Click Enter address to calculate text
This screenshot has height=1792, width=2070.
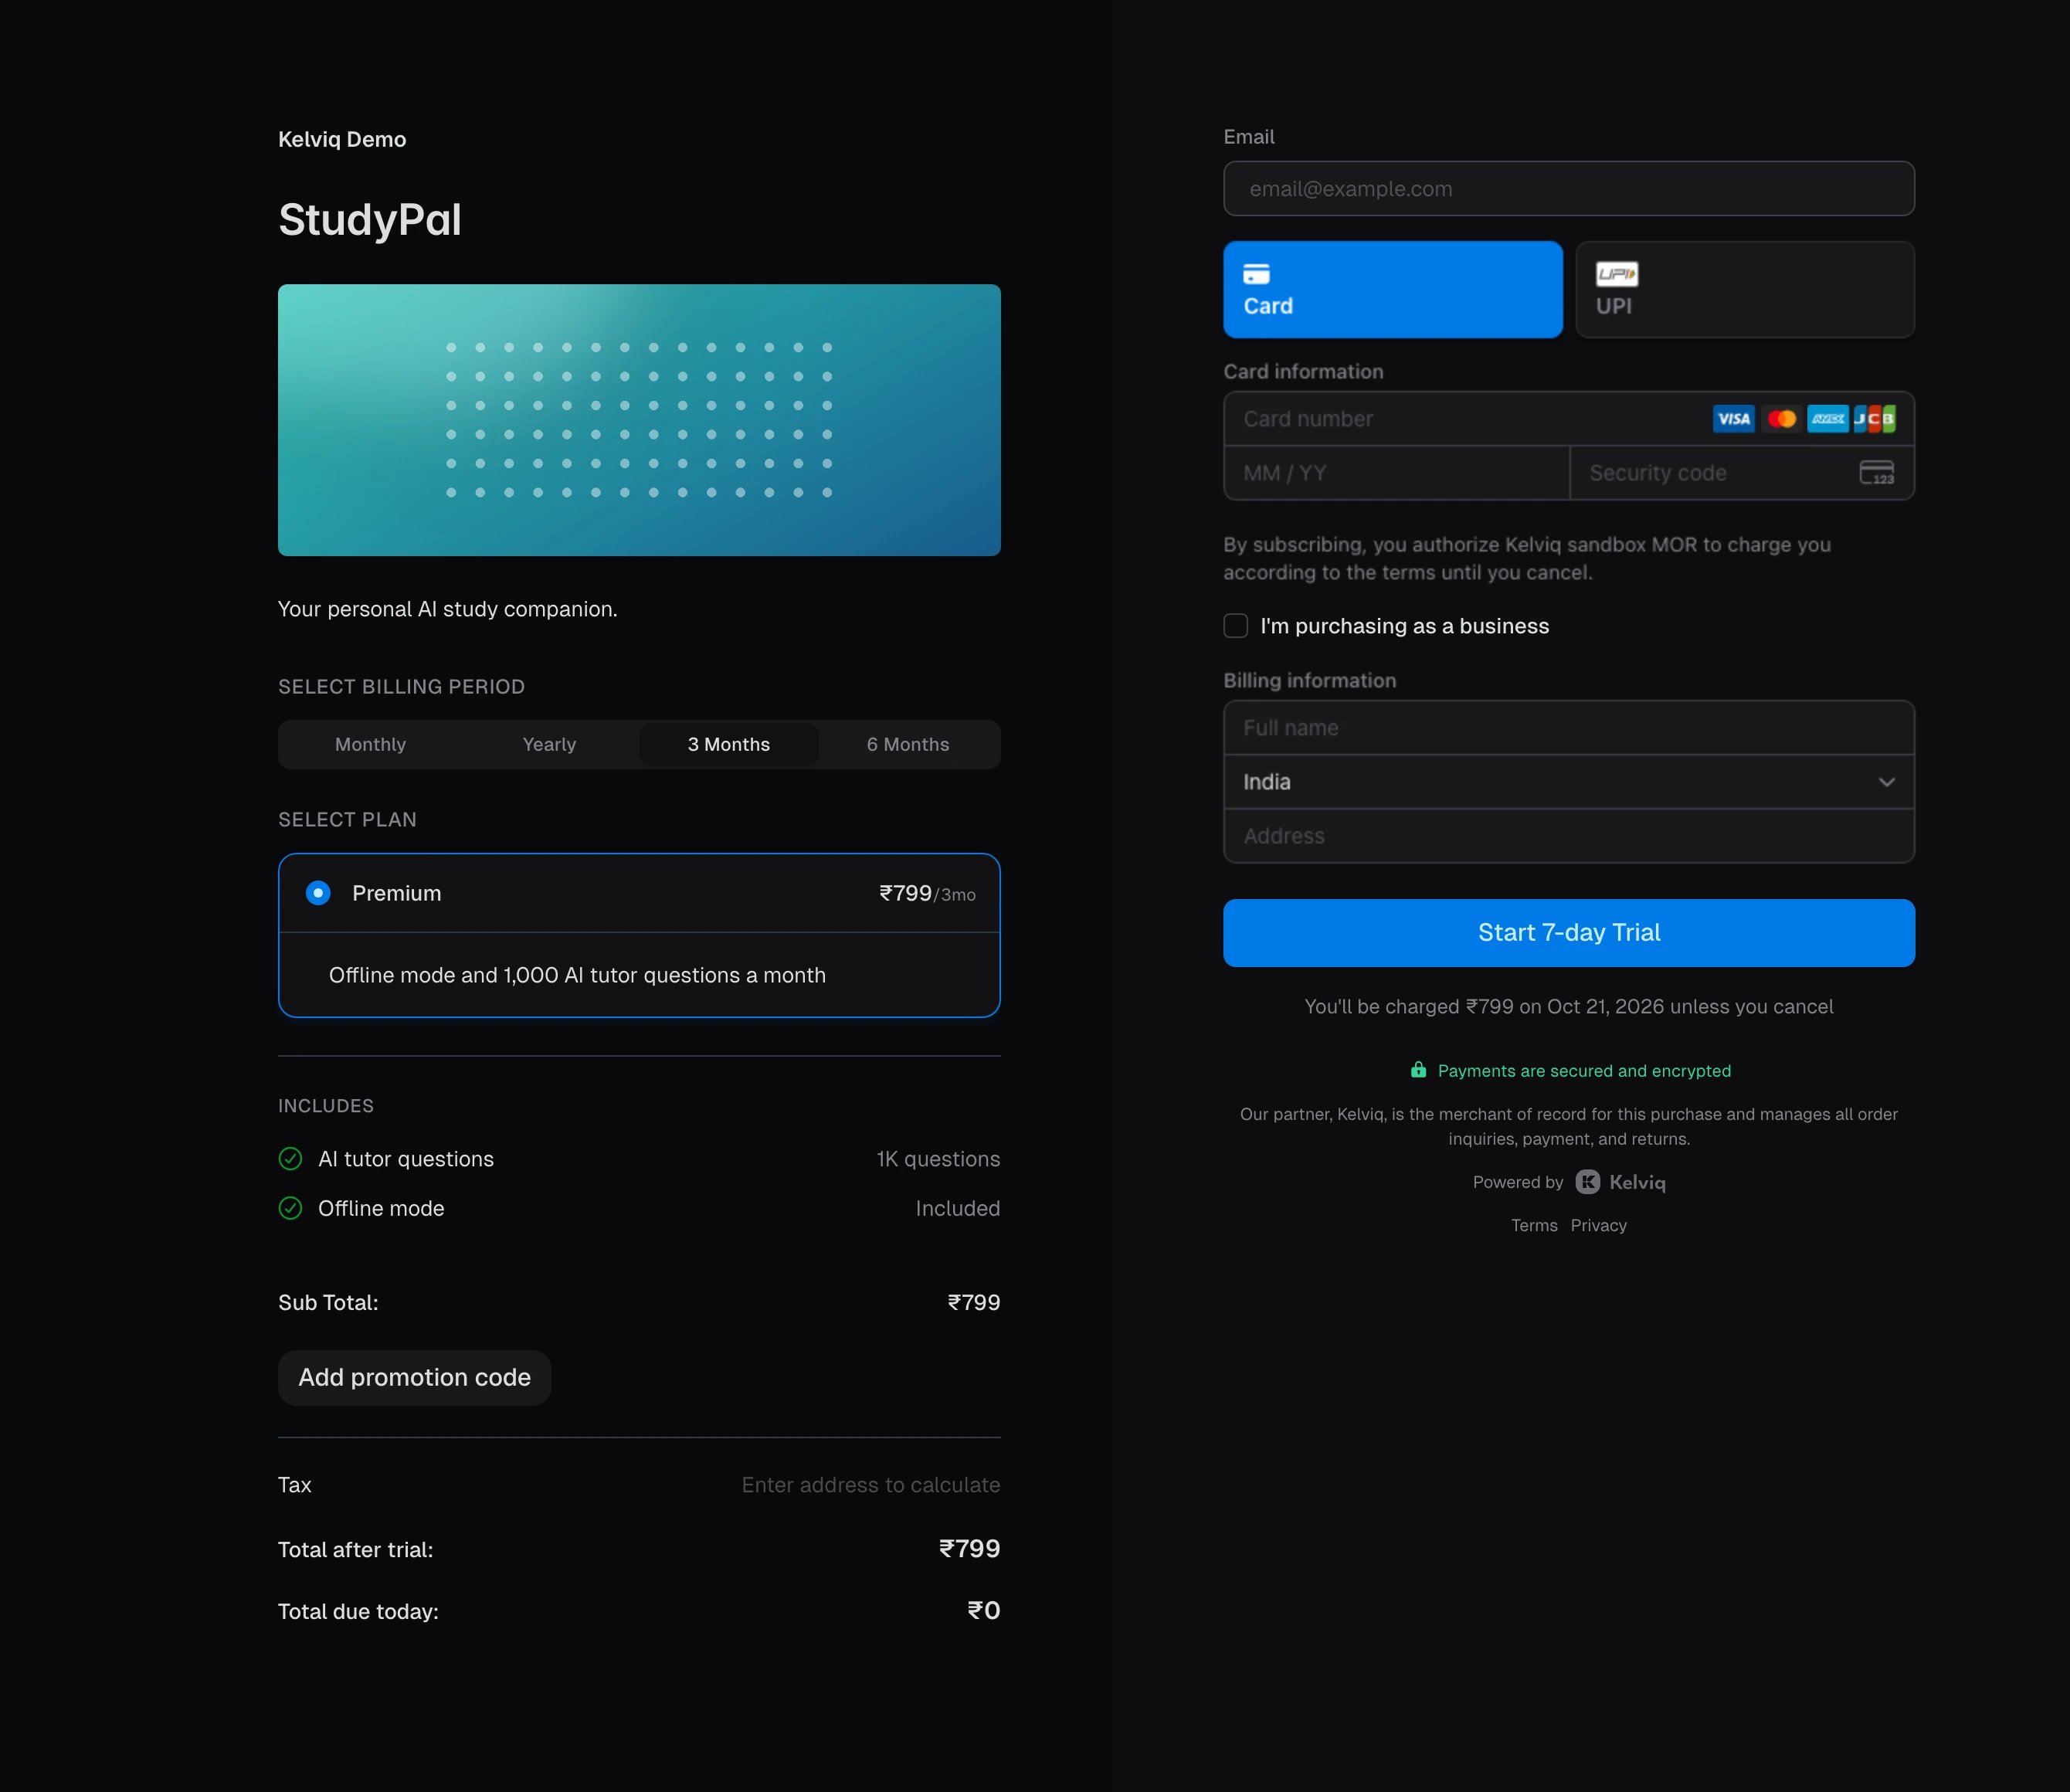point(871,1485)
